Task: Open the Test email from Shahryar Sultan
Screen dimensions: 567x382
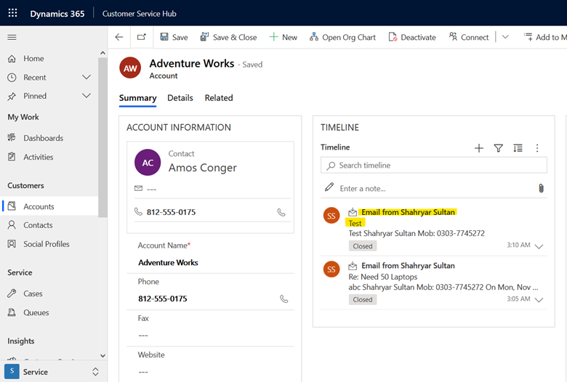Action: pyautogui.click(x=409, y=212)
